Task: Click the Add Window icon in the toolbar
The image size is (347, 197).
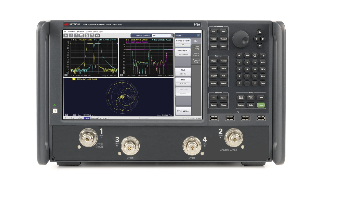Action: (82, 35)
